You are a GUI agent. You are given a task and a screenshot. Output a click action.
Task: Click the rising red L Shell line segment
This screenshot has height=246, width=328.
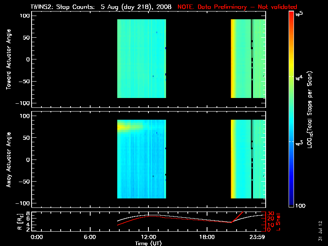(x=237, y=217)
